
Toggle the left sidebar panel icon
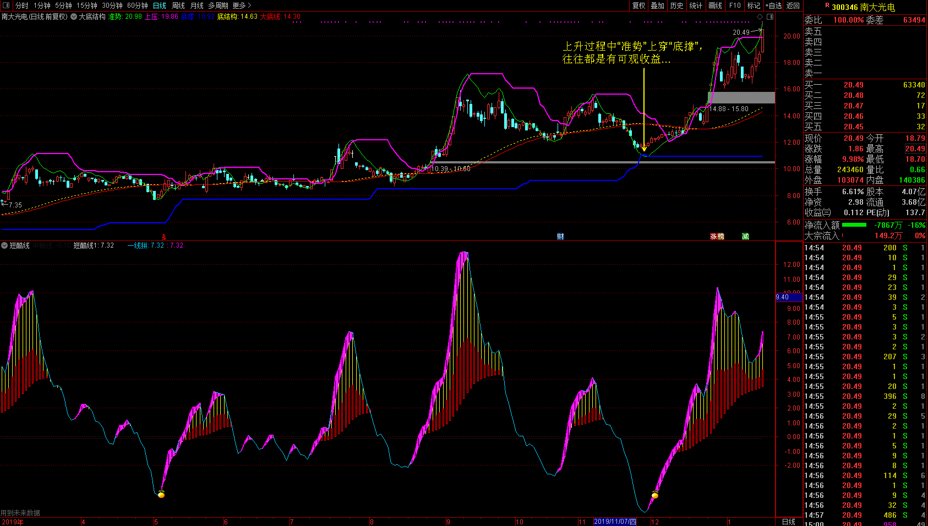[x=7, y=6]
